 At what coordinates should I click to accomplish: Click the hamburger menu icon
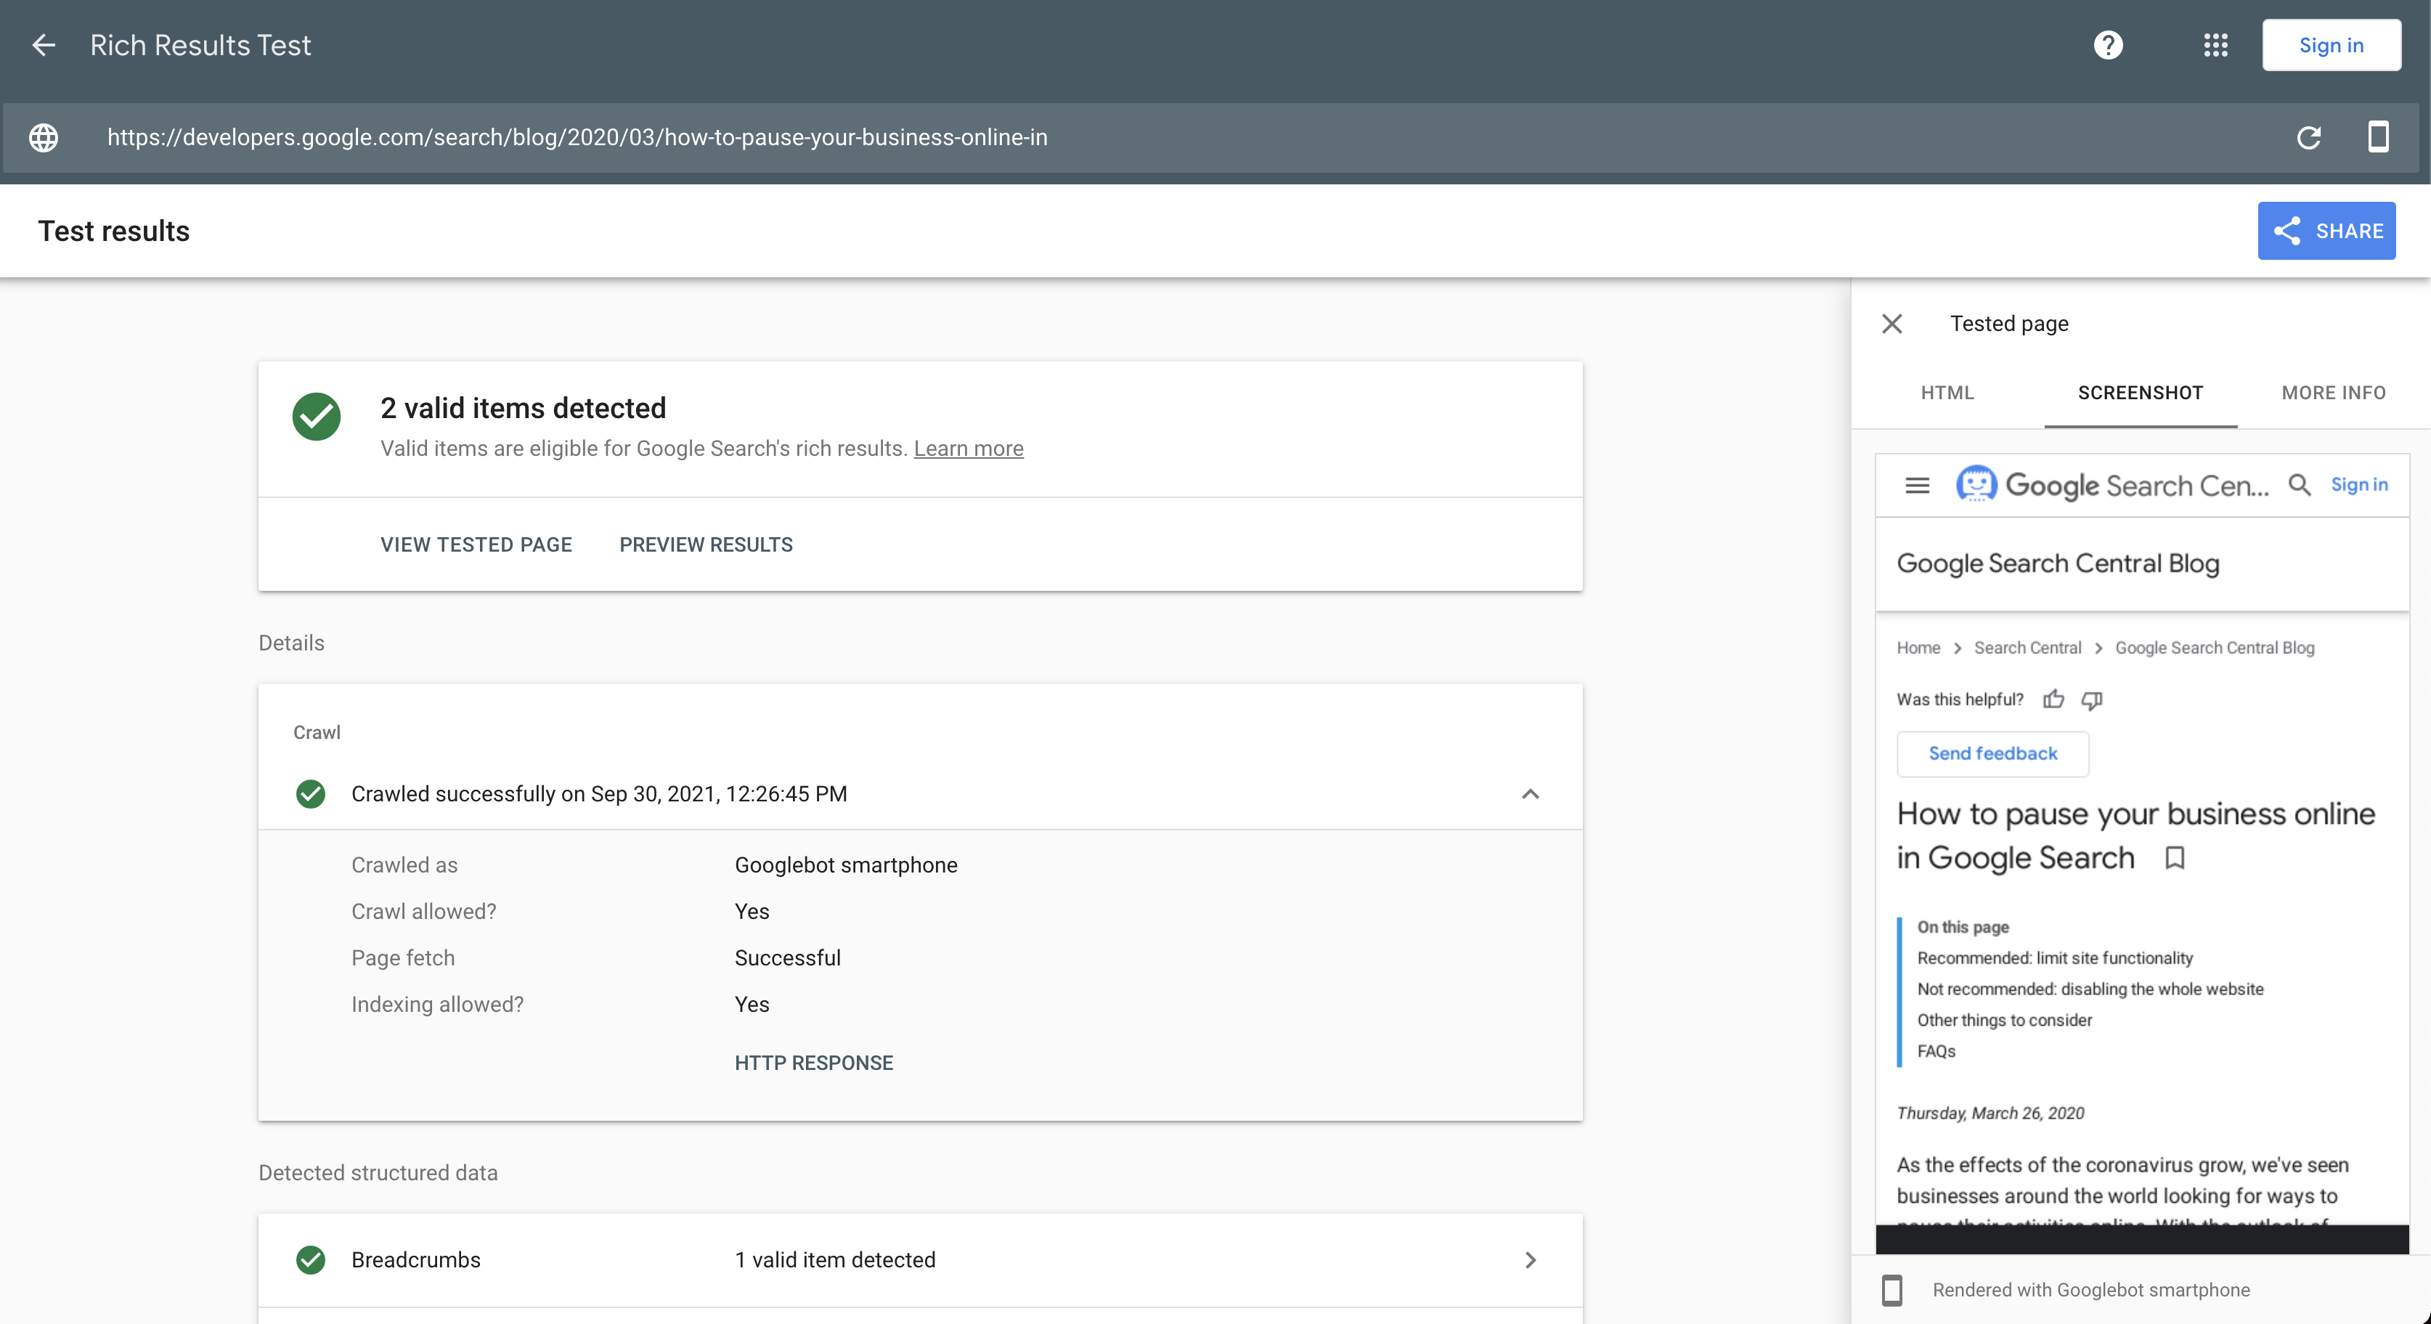pyautogui.click(x=1919, y=484)
